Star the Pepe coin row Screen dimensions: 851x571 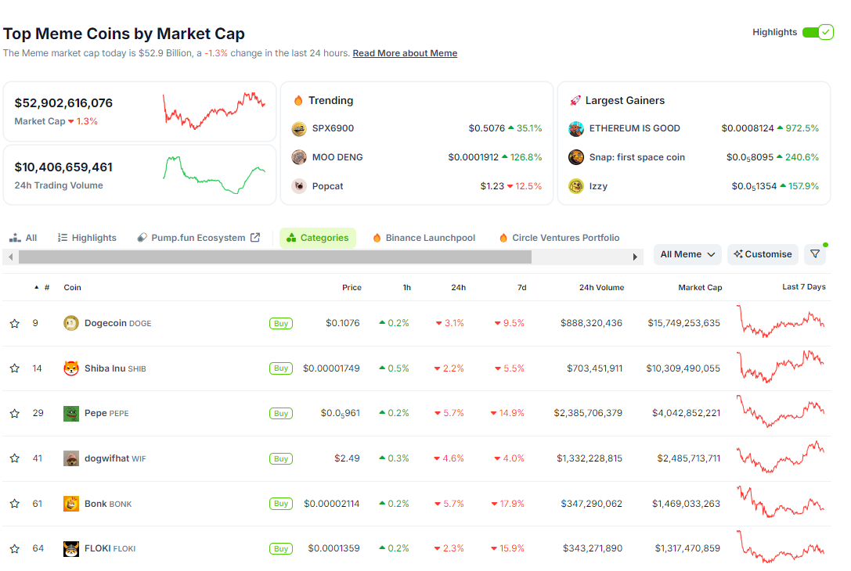[x=15, y=414]
